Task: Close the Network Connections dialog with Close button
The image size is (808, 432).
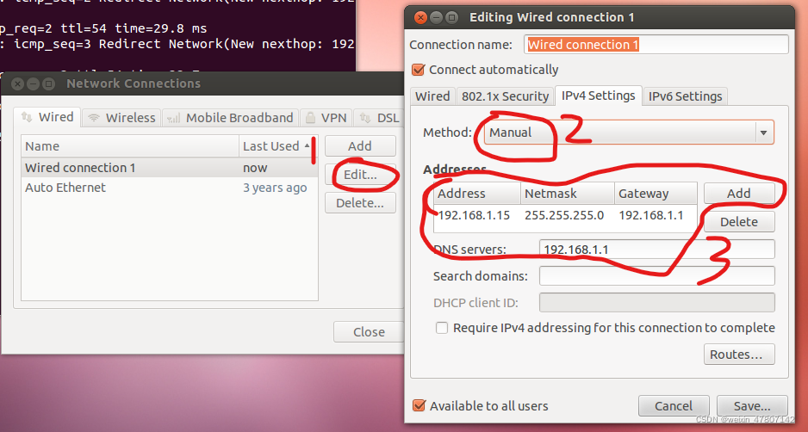Action: pos(369,332)
